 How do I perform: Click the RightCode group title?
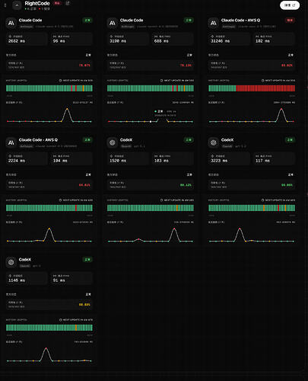point(37,3)
